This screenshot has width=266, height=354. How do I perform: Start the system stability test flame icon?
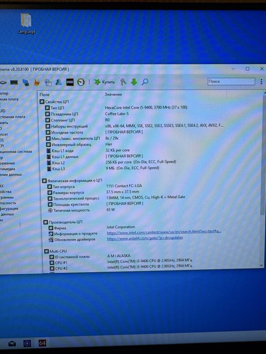coord(36,82)
